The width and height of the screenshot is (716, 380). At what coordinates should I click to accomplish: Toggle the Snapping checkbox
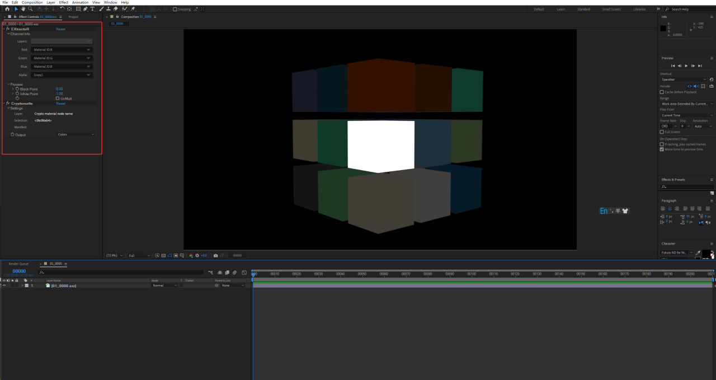(x=175, y=9)
